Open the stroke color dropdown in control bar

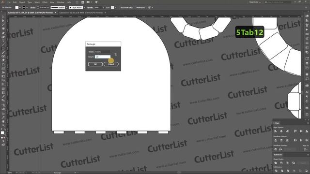(x=27, y=8)
